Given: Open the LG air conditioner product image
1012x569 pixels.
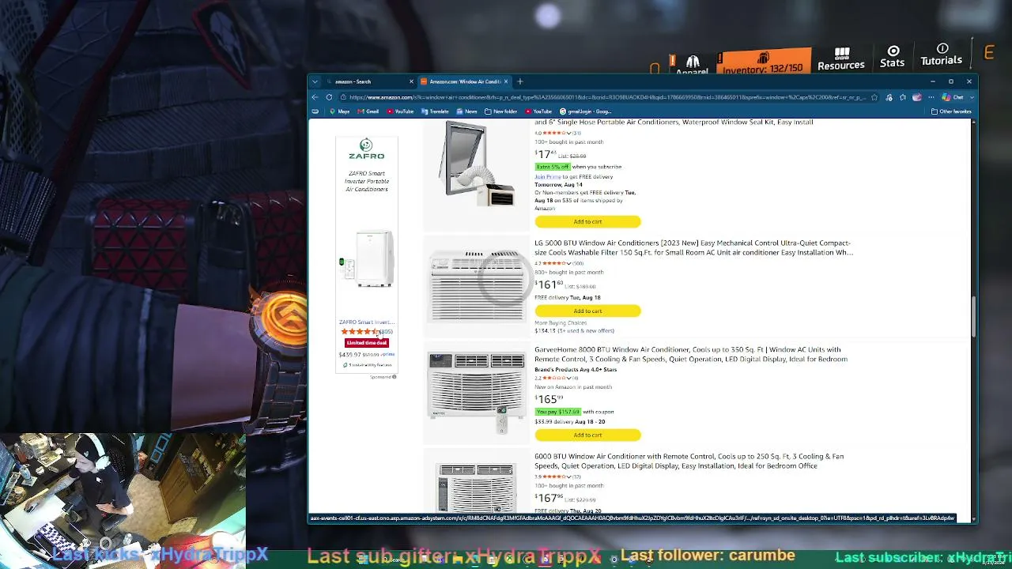Looking at the screenshot, I should tap(476, 286).
